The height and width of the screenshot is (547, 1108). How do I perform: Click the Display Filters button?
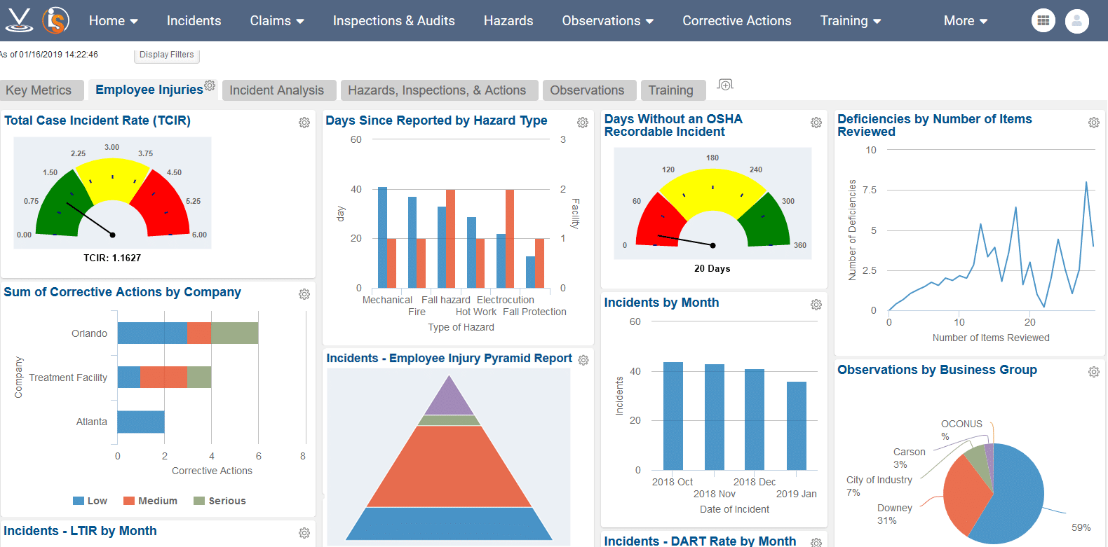[167, 55]
